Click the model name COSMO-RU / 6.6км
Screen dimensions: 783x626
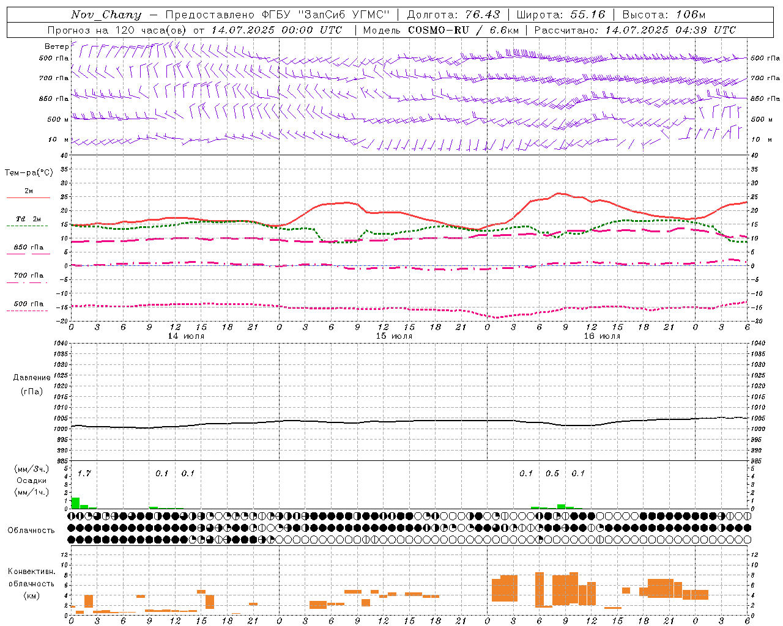tap(464, 30)
